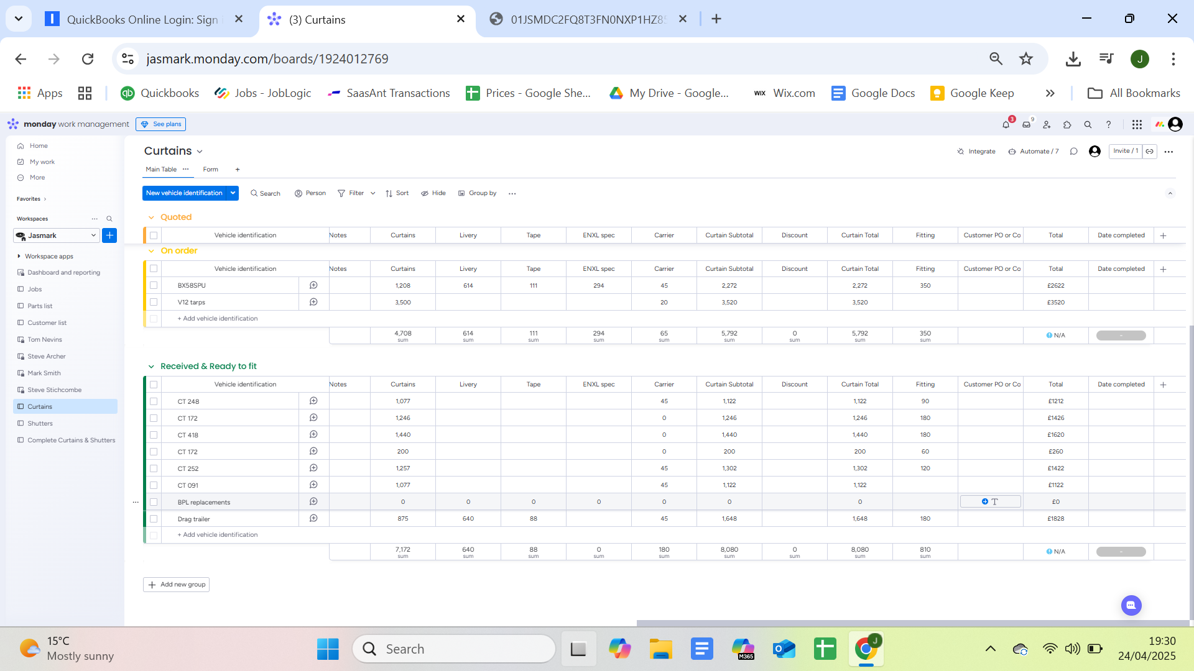Open the Jasmark workspace dropdown

(93, 235)
